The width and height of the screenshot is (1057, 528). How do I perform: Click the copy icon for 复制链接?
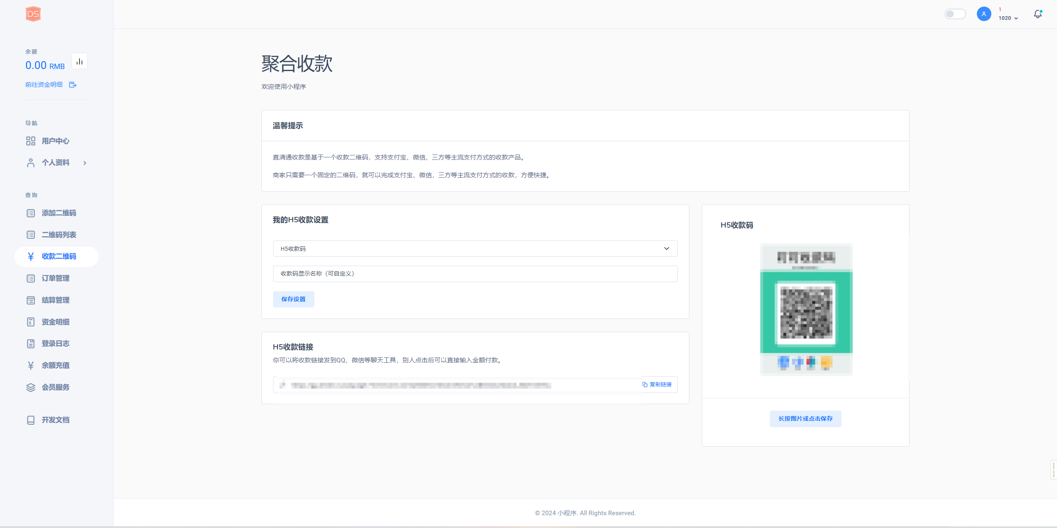(644, 385)
